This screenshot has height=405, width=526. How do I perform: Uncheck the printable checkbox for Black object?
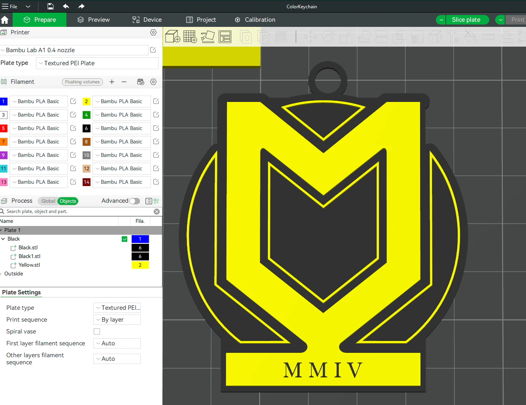pyautogui.click(x=124, y=239)
